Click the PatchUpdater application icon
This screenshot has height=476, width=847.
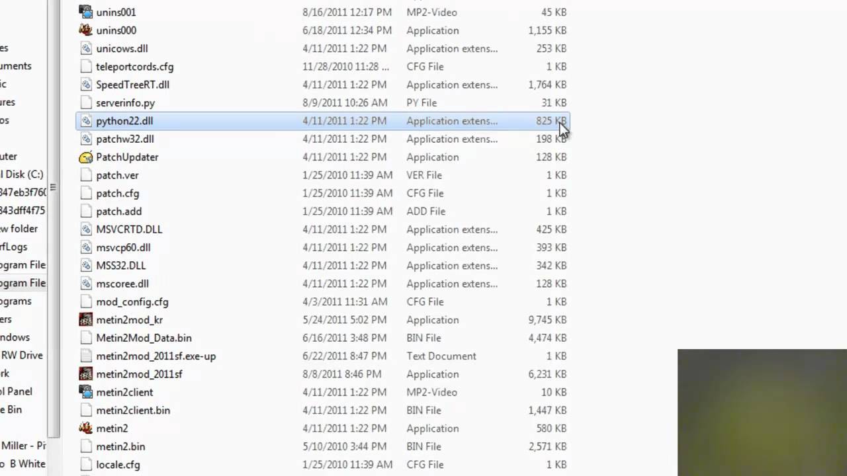coord(85,157)
